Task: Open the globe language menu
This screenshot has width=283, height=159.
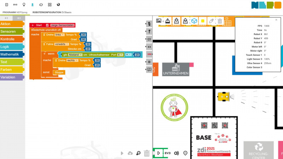Action: pos(58,5)
